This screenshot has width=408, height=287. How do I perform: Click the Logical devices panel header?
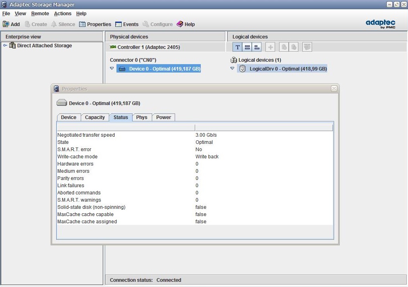click(x=318, y=36)
